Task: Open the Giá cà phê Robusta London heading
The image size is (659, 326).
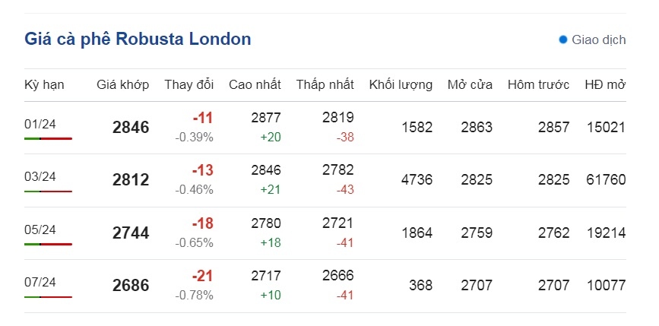Action: [138, 39]
